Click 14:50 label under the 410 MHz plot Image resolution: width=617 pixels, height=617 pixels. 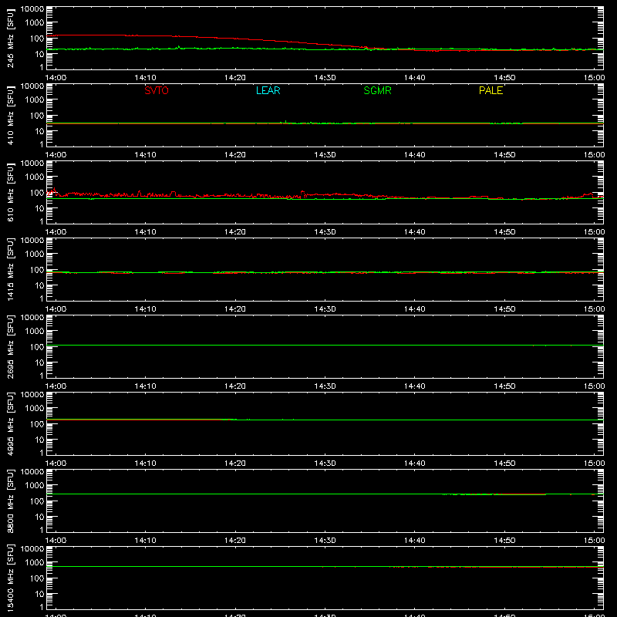504,155
